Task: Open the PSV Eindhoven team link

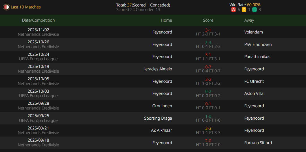Action: [x=258, y=44]
